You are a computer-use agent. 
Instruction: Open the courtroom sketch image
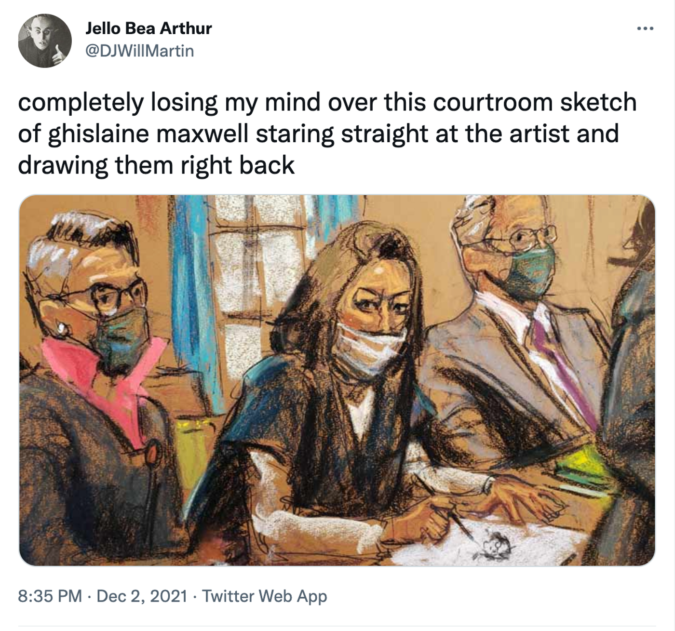click(337, 380)
